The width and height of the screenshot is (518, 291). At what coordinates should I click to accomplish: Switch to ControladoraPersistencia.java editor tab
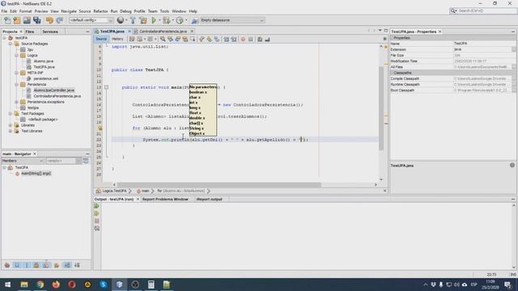pyautogui.click(x=163, y=32)
